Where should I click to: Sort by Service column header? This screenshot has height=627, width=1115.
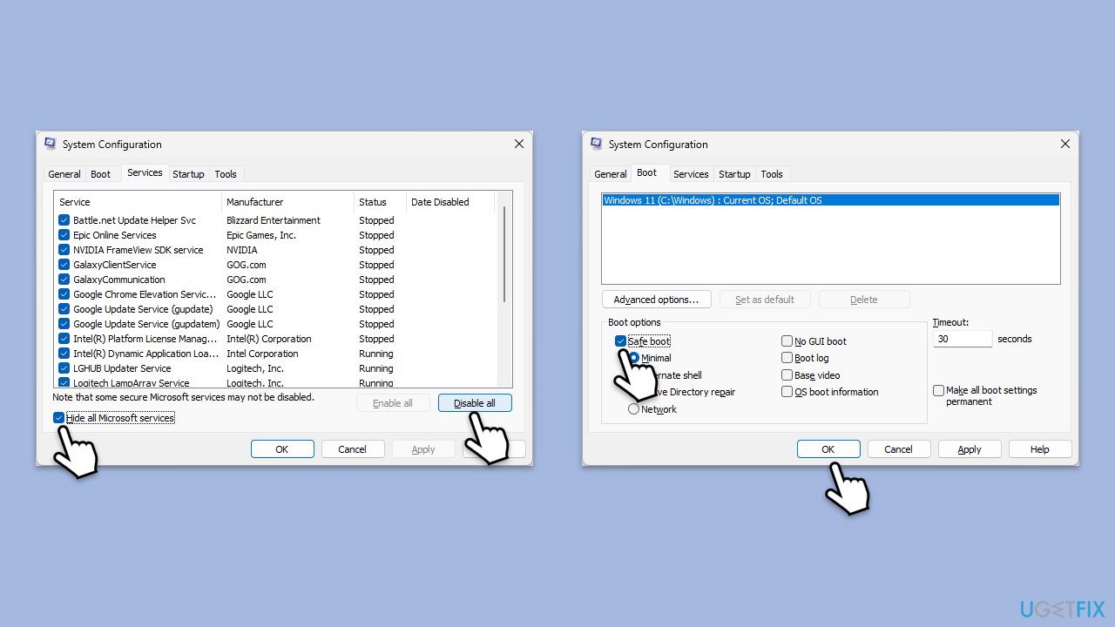[x=138, y=202]
